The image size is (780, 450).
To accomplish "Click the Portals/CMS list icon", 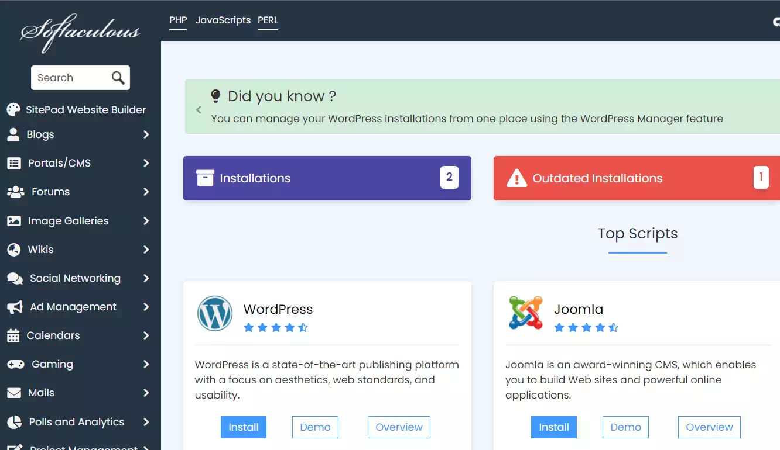I will (14, 163).
